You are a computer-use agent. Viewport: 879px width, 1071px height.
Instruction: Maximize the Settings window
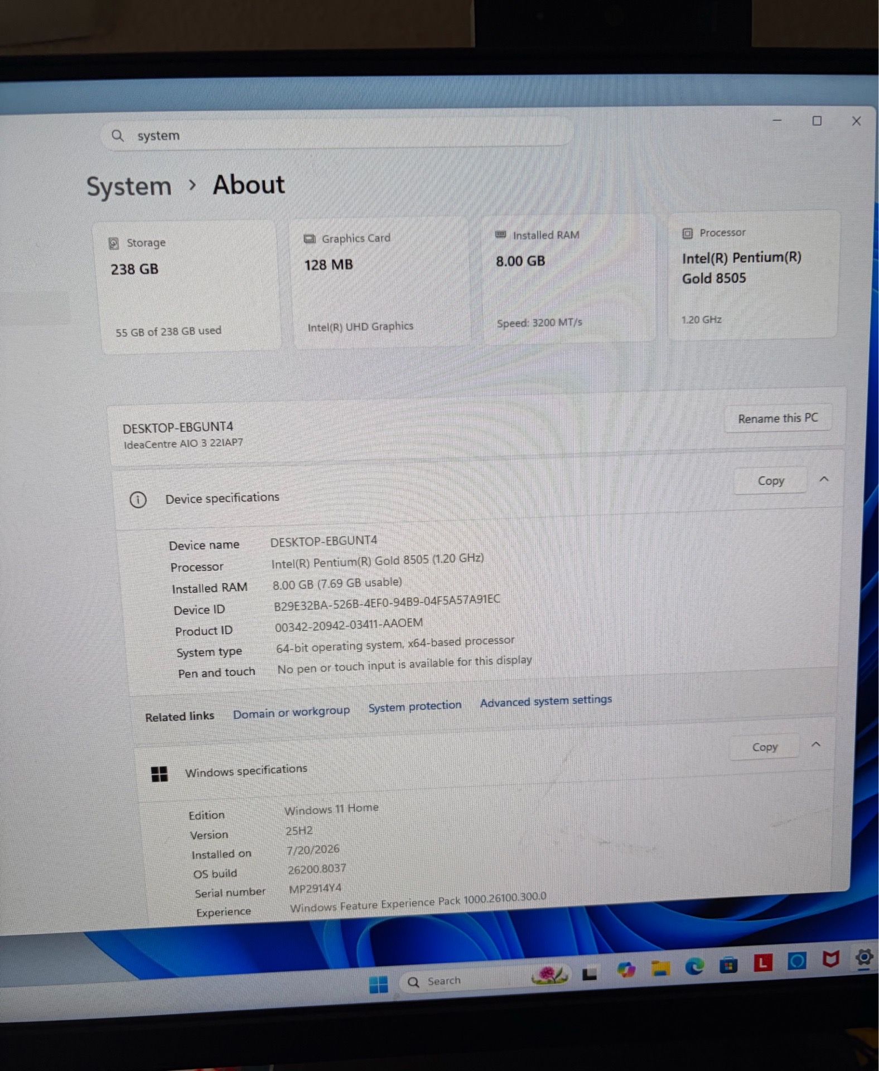(817, 121)
